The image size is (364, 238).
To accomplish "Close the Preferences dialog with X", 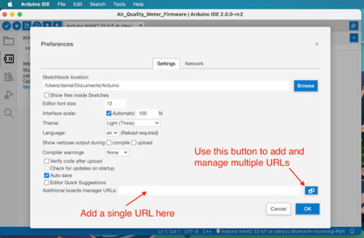I will (316, 44).
